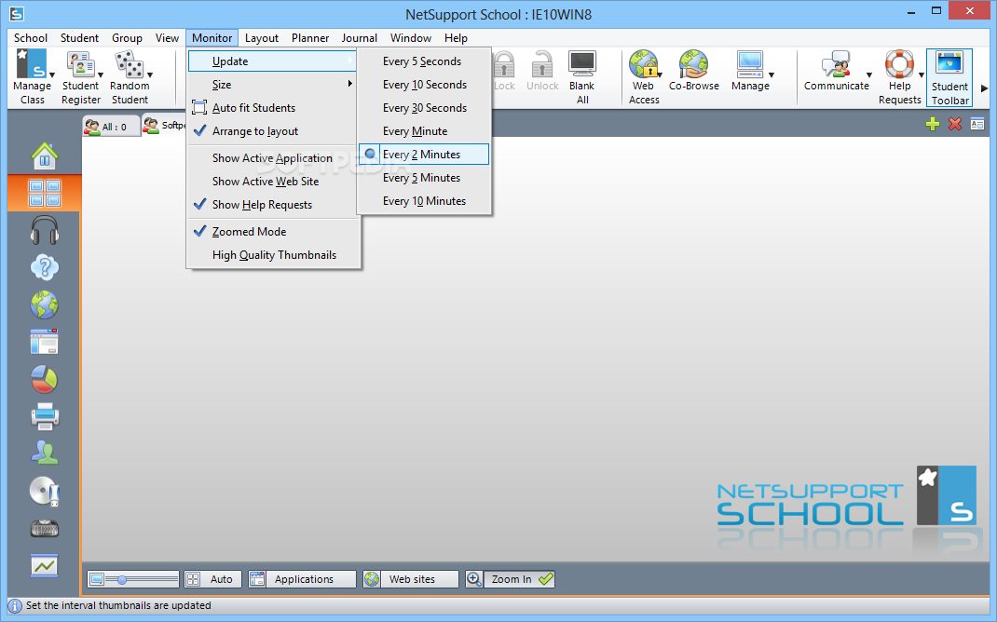Choose Every 30 Seconds update interval
Image resolution: width=997 pixels, height=622 pixels.
click(x=424, y=108)
